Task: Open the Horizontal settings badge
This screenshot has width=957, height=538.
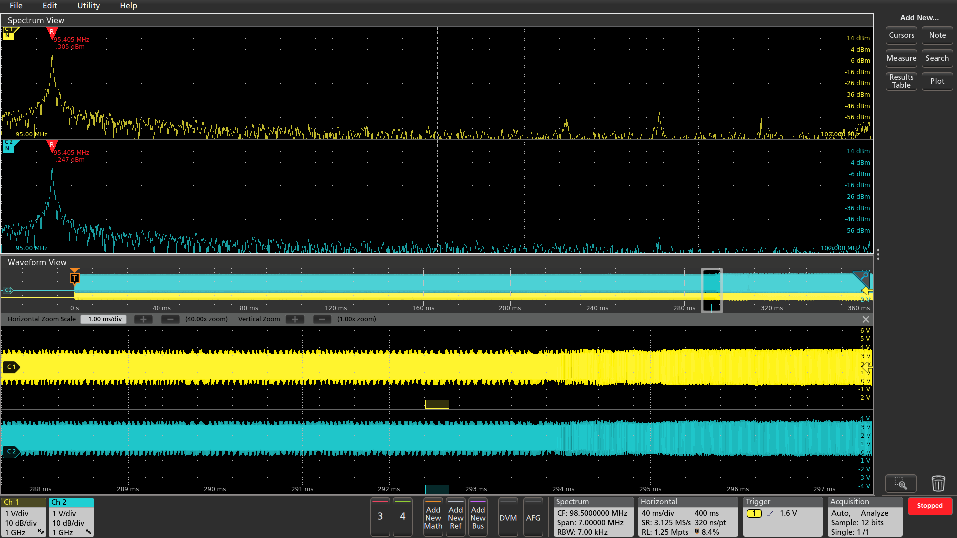Action: click(x=688, y=517)
